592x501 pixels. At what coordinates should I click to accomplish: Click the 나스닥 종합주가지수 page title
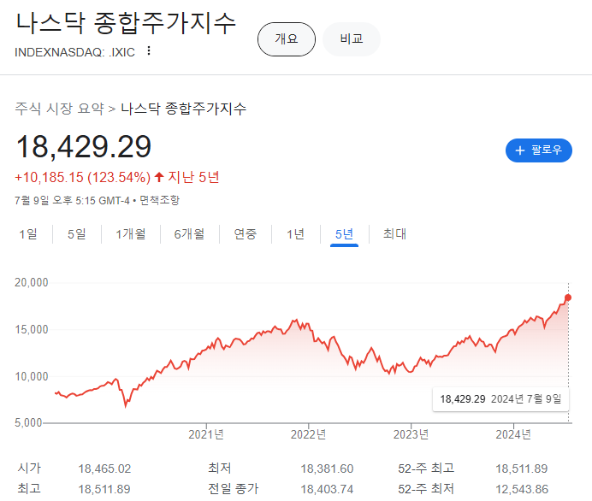tap(126, 23)
